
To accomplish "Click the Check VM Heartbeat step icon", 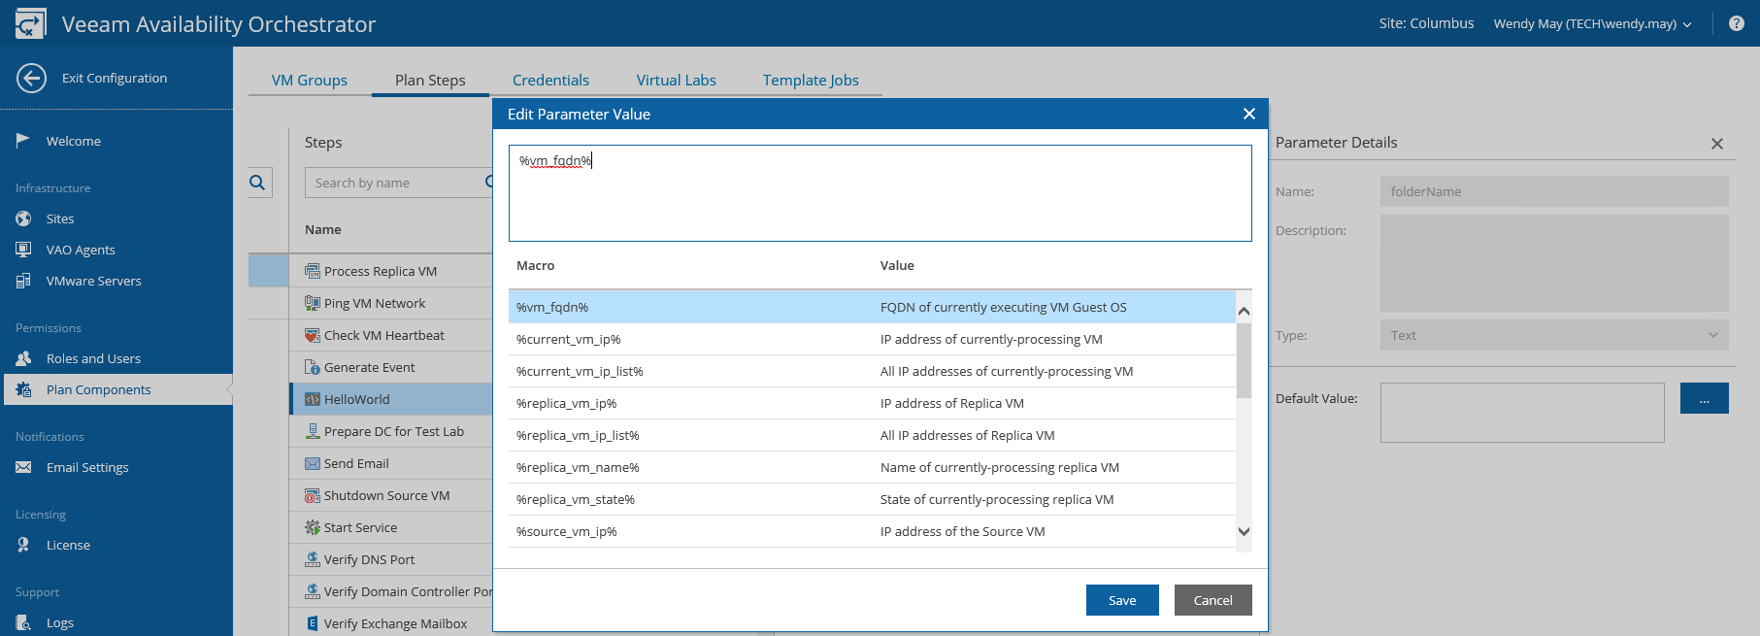I will pyautogui.click(x=313, y=335).
